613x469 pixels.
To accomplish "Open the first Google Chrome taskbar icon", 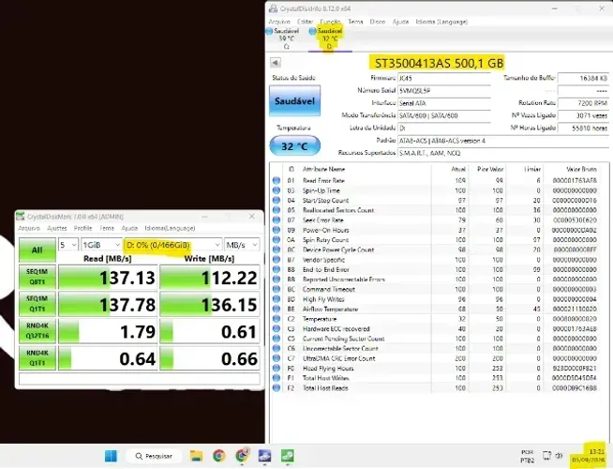I will [x=219, y=456].
